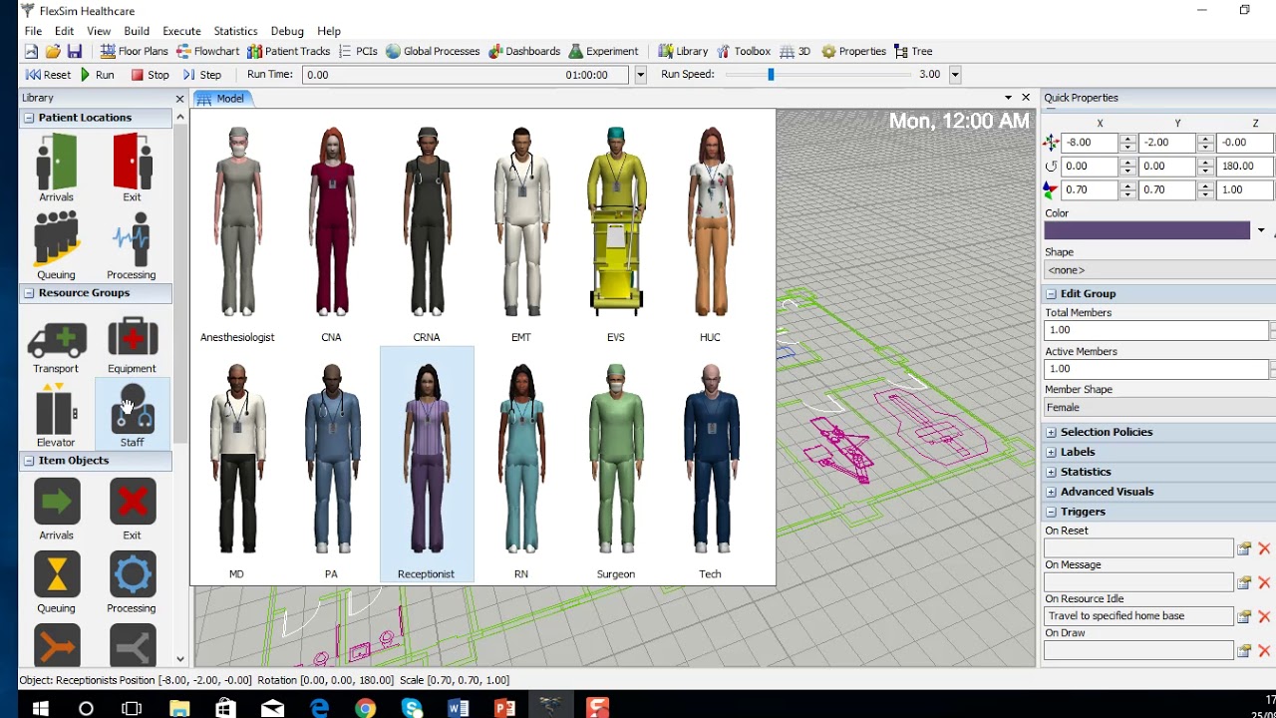This screenshot has width=1276, height=718.
Task: Open the Run Speed dropdown arrow
Action: coord(955,75)
